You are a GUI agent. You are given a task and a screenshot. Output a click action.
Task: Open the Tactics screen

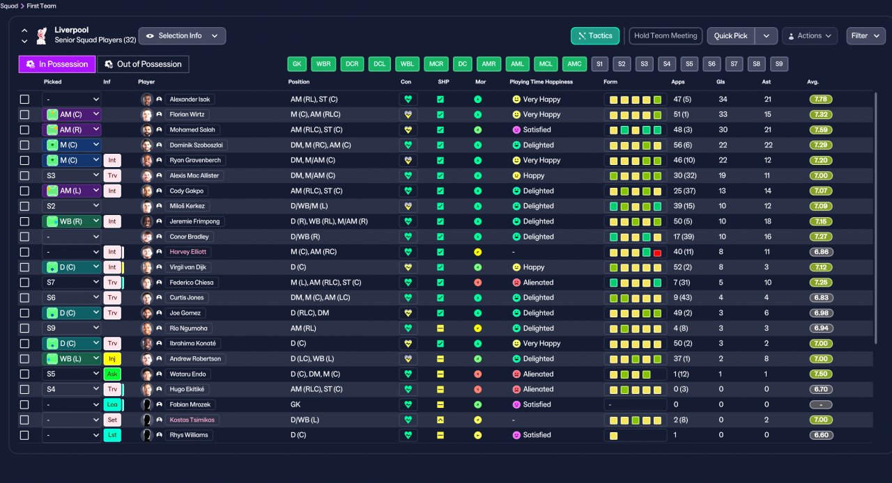(x=594, y=35)
